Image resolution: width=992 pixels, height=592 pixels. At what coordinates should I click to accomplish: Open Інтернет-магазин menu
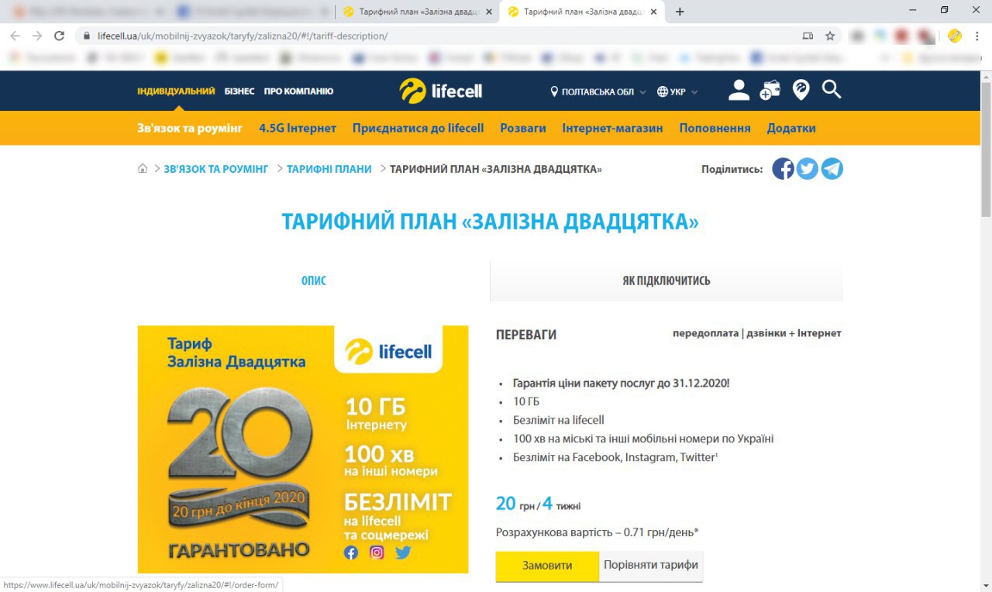612,128
